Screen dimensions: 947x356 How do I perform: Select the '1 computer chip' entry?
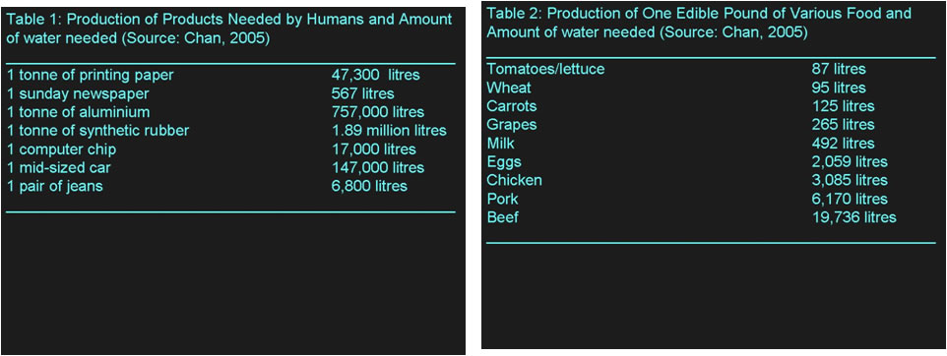(x=62, y=149)
